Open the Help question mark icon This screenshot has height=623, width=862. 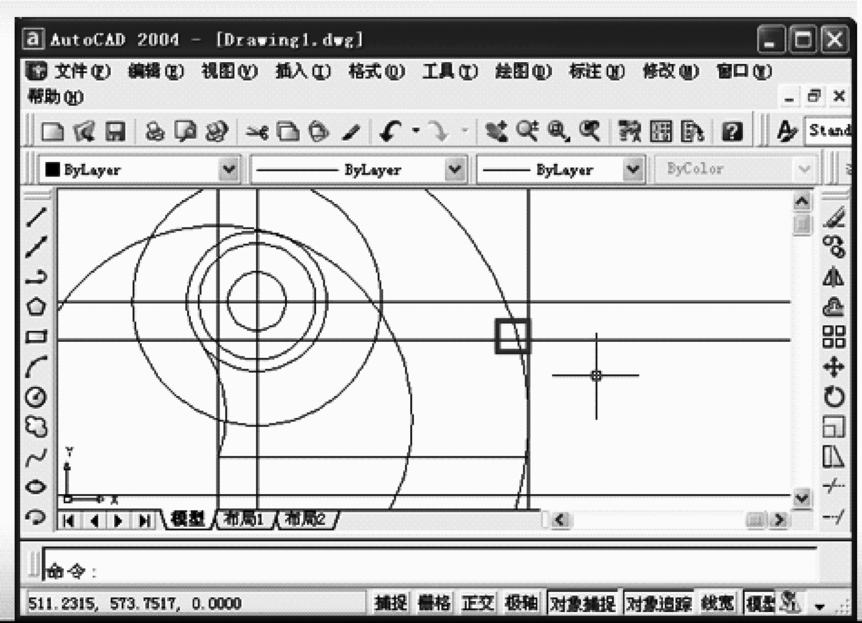(x=733, y=131)
